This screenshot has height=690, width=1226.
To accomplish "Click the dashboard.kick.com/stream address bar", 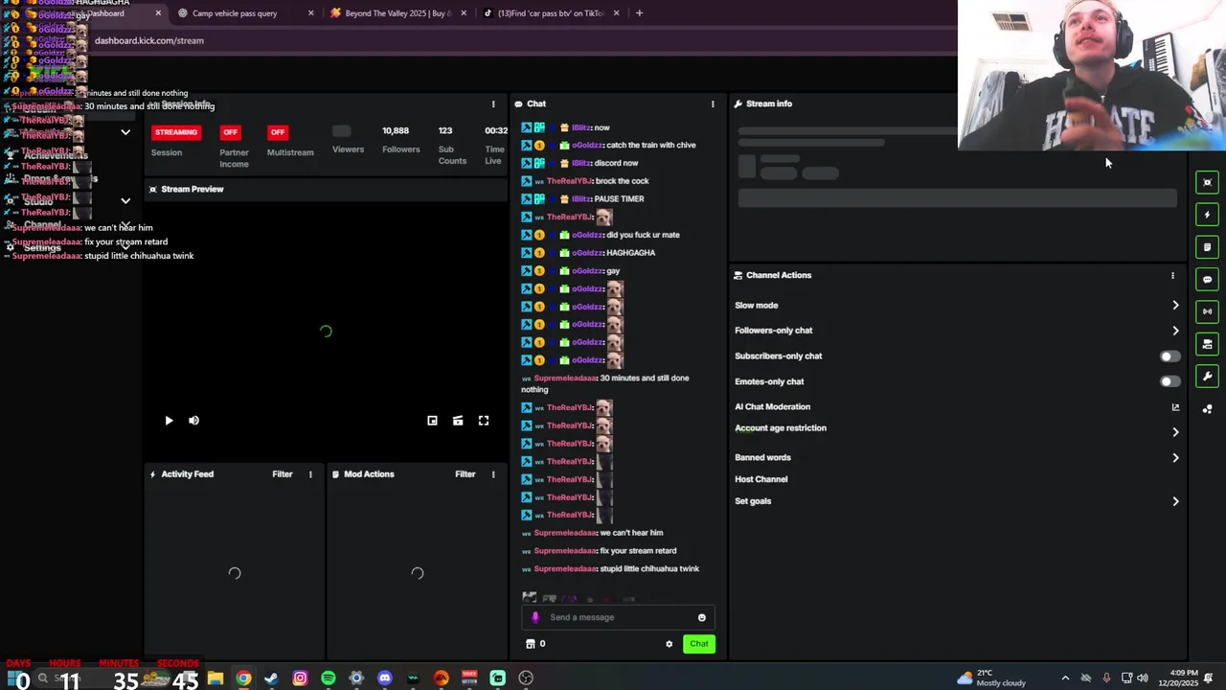I will (148, 40).
